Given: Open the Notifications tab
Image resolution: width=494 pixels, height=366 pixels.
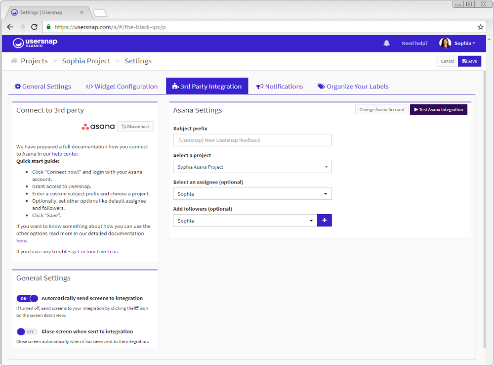Looking at the screenshot, I should 280,87.
